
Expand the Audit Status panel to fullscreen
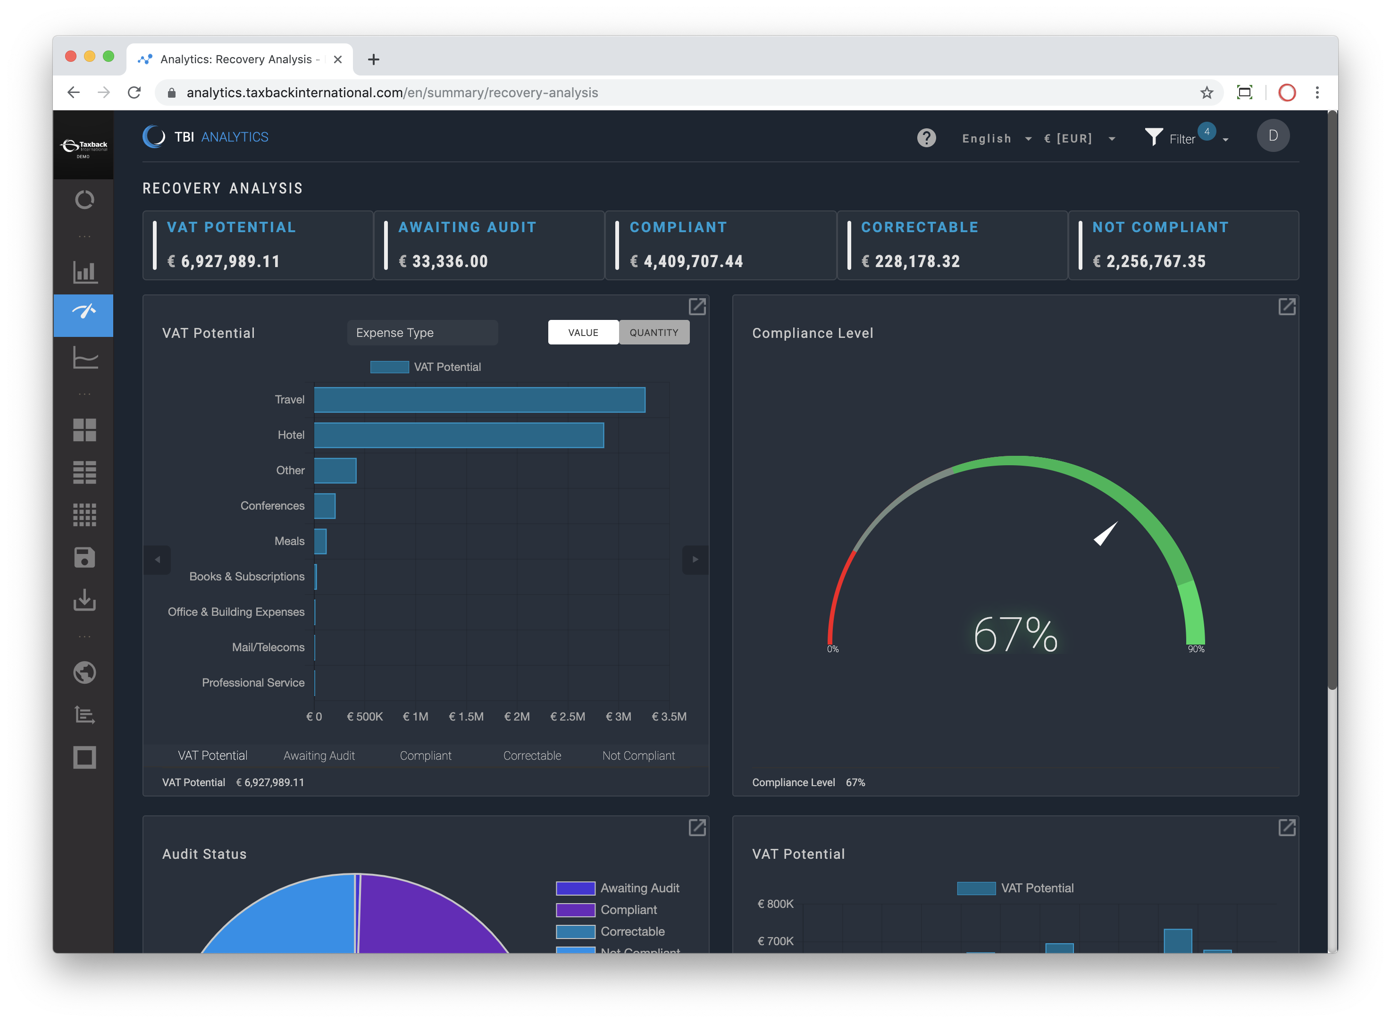coord(697,827)
